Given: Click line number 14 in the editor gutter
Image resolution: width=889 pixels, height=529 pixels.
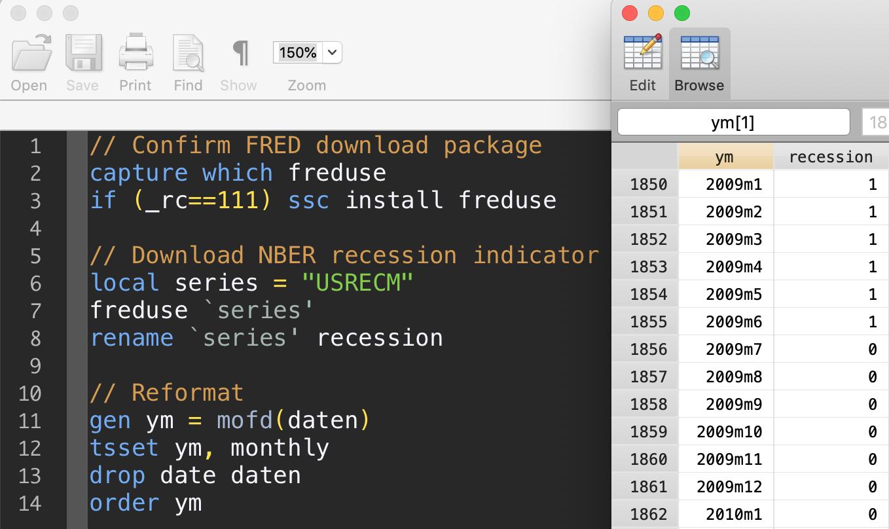Looking at the screenshot, I should (x=29, y=503).
